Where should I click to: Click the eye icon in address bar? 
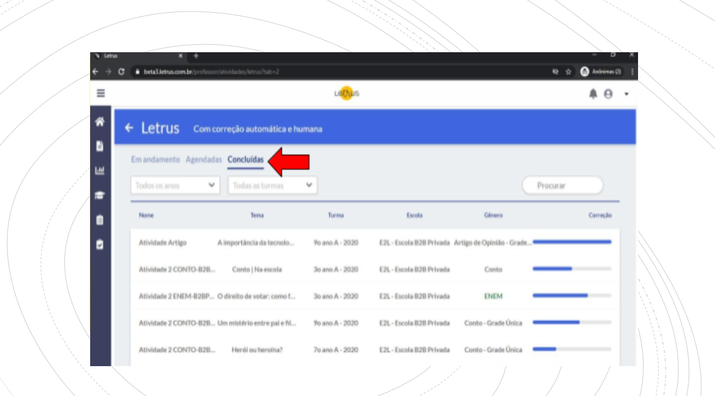[x=556, y=72]
